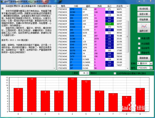Click 温码 cell 0134689
This screenshot has height=118, width=155.
[88, 62]
